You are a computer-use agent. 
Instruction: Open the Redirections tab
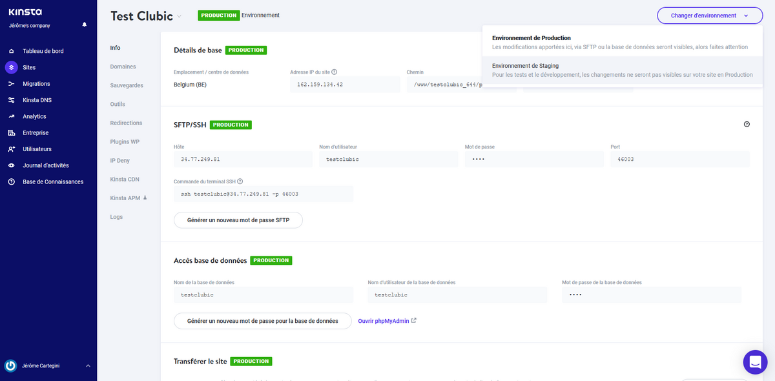pos(126,123)
